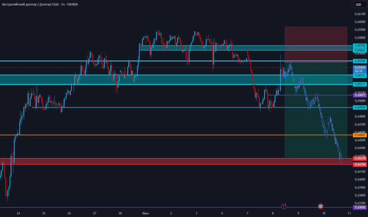Select the 0,65702 price label

pos(360,45)
